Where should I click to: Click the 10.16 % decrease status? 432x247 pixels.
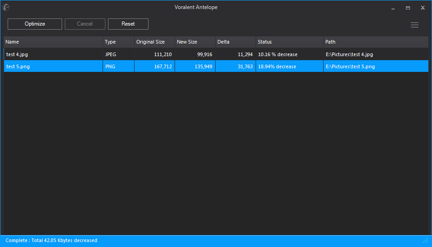(x=278, y=54)
